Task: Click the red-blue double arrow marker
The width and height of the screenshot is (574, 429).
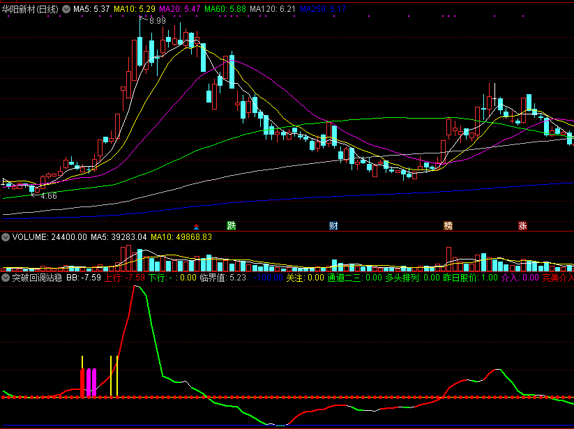Action: click(197, 227)
